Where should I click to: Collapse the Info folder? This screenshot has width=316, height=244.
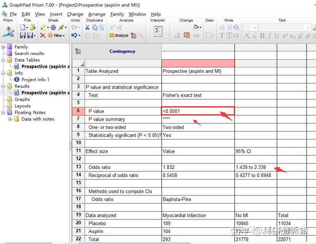coord(3,73)
